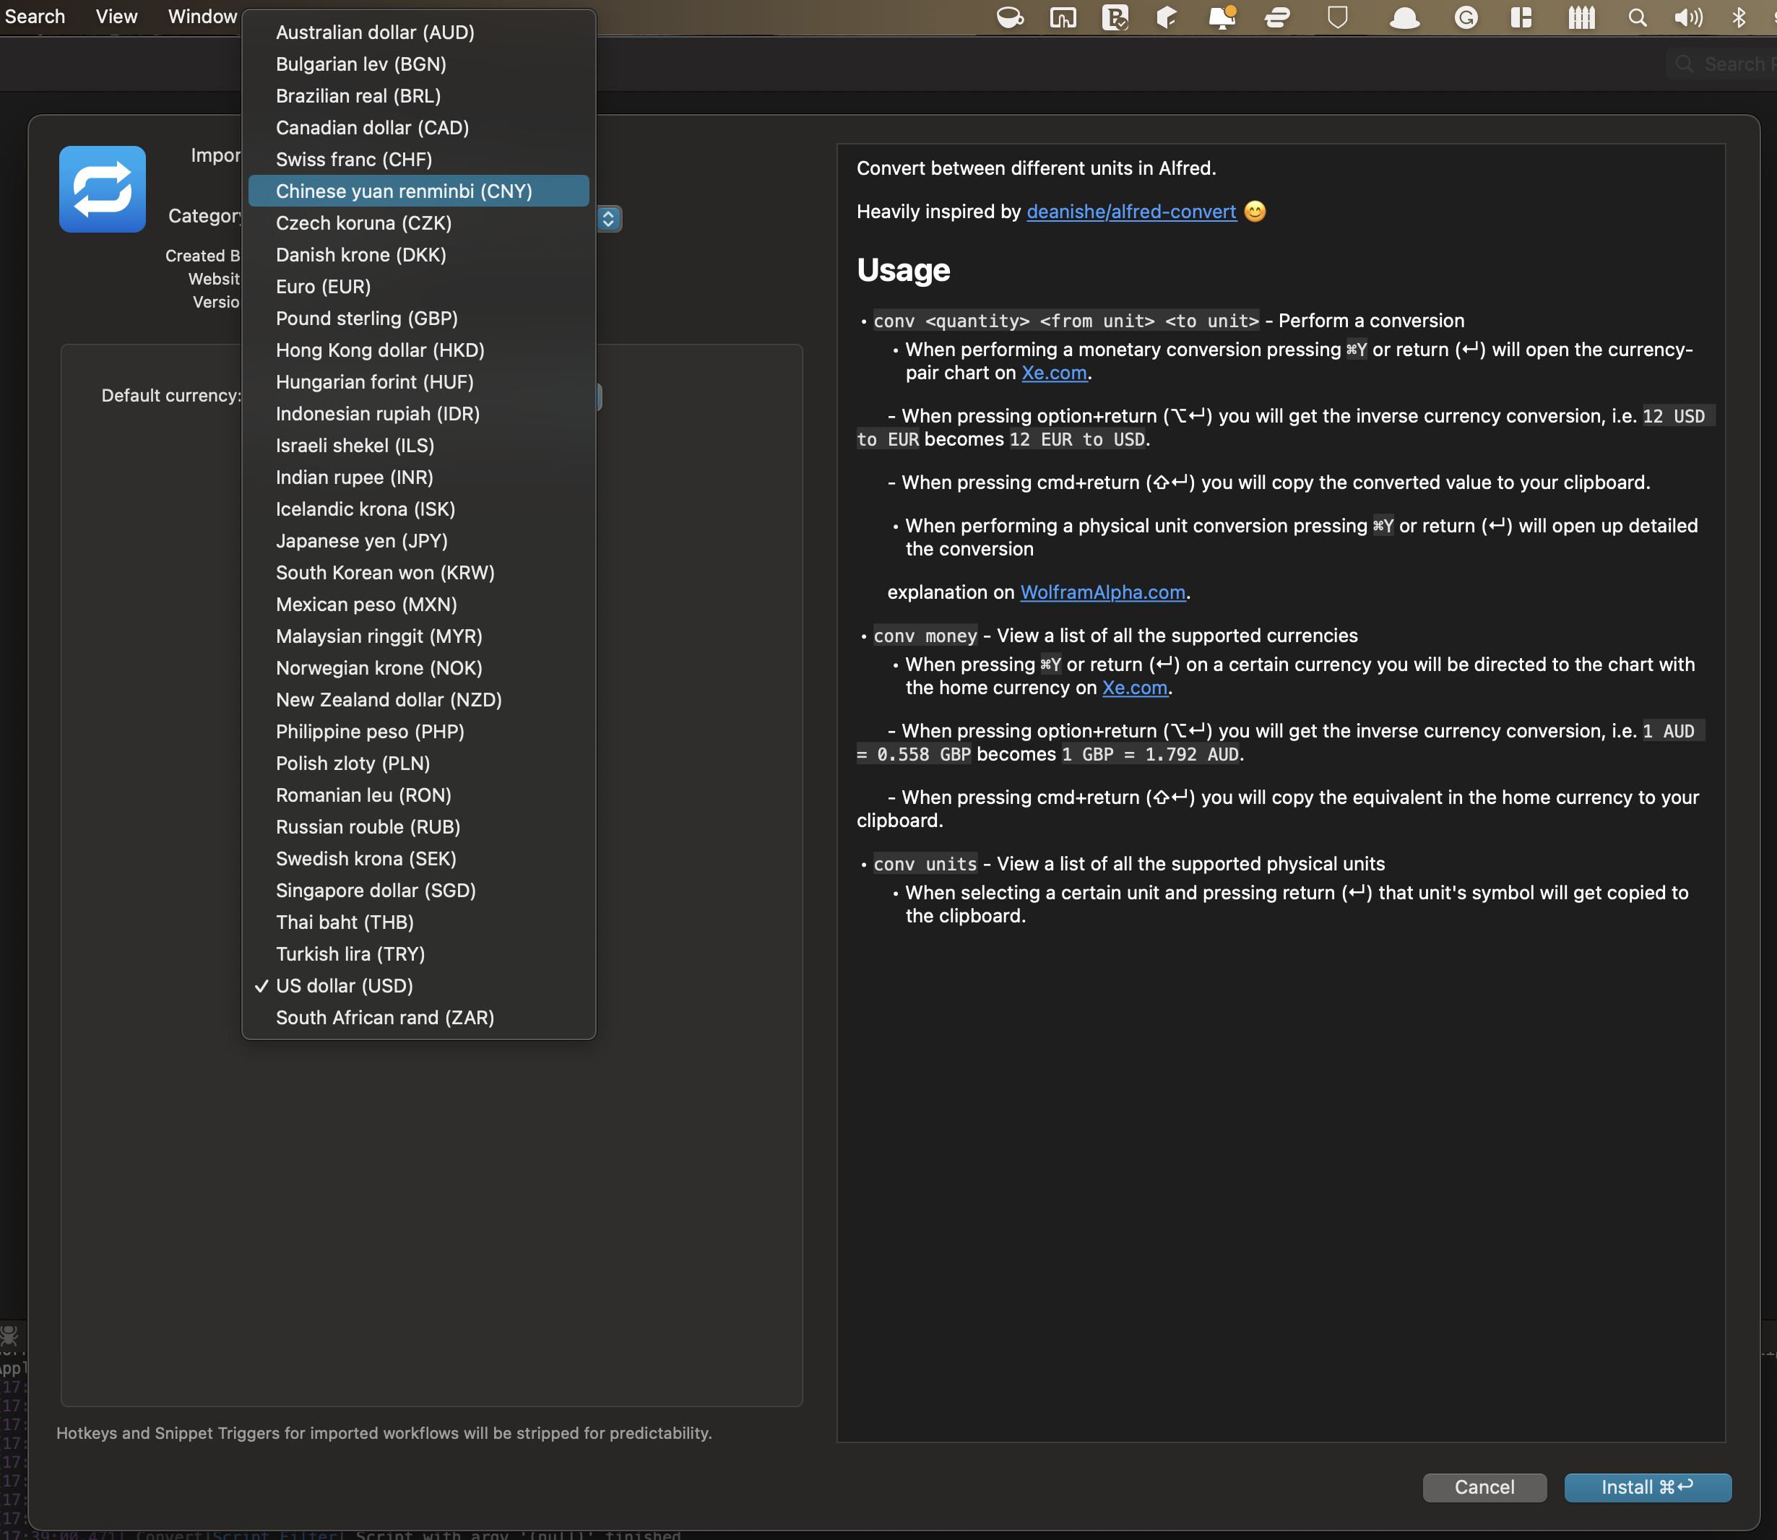Click the debugger bug icon
Viewport: 1777px width, 1540px height.
coord(9,1335)
